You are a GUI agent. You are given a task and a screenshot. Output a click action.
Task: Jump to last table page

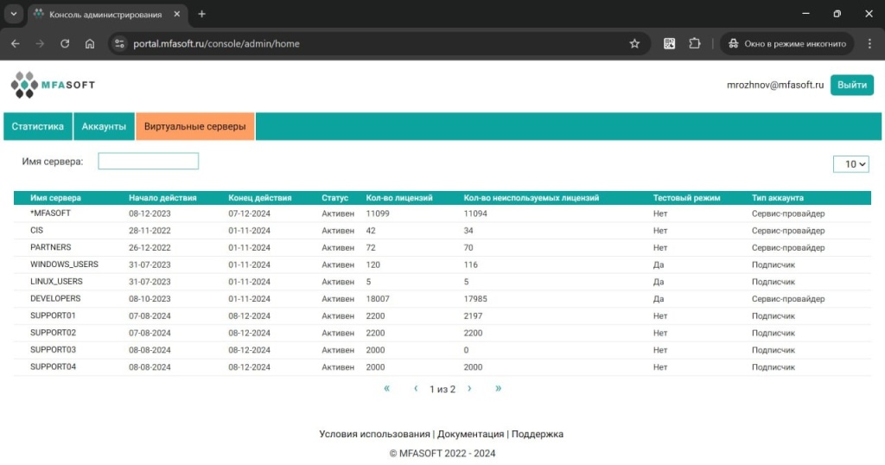498,388
